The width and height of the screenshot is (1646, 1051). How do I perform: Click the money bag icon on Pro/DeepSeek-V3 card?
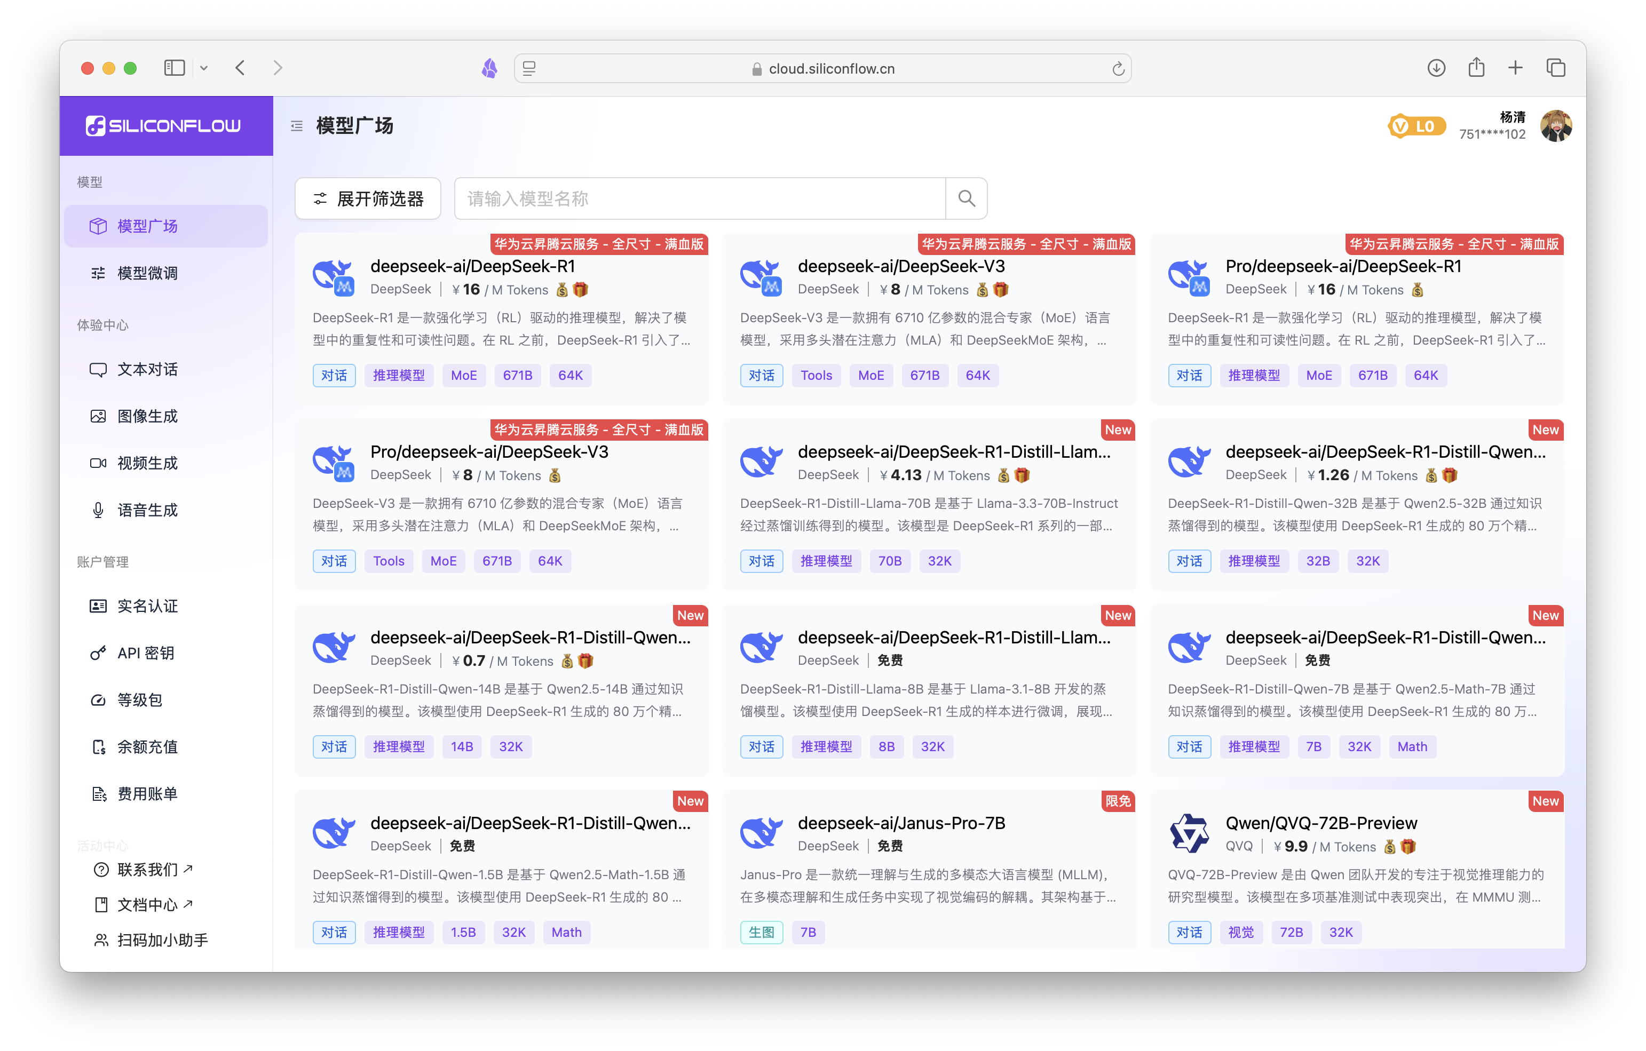click(x=555, y=475)
